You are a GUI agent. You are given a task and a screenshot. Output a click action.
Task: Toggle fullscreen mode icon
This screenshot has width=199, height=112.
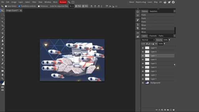click(73, 2)
